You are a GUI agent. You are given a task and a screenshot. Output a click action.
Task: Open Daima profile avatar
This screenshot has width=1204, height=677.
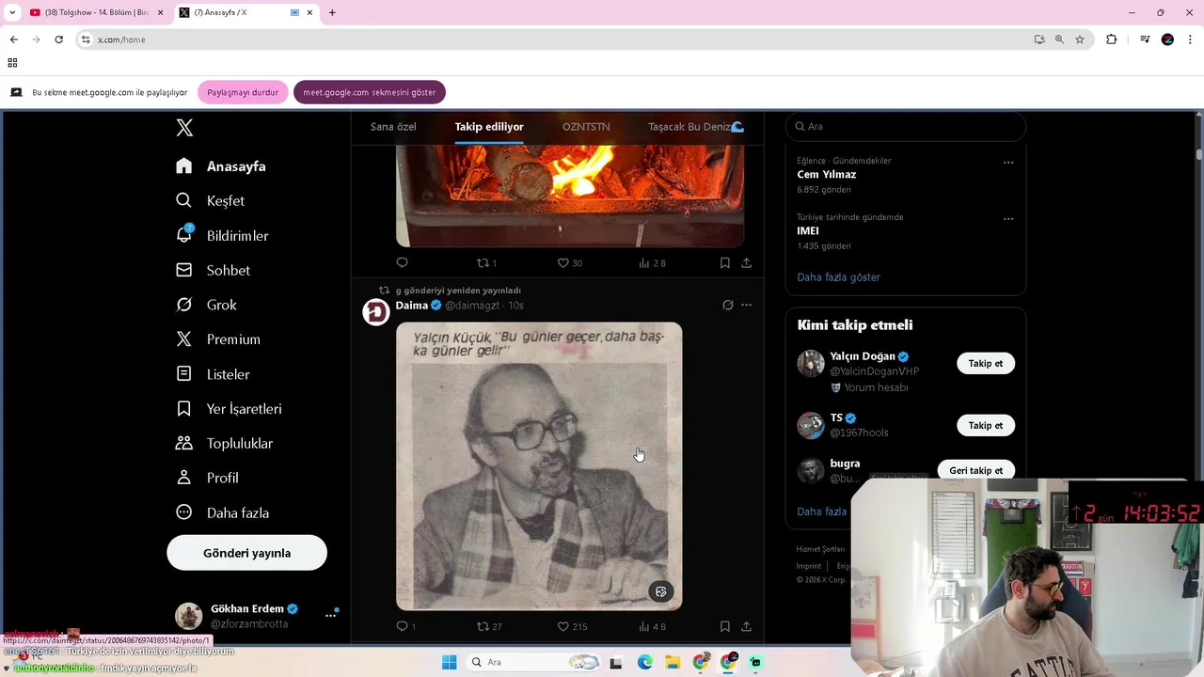tap(376, 312)
